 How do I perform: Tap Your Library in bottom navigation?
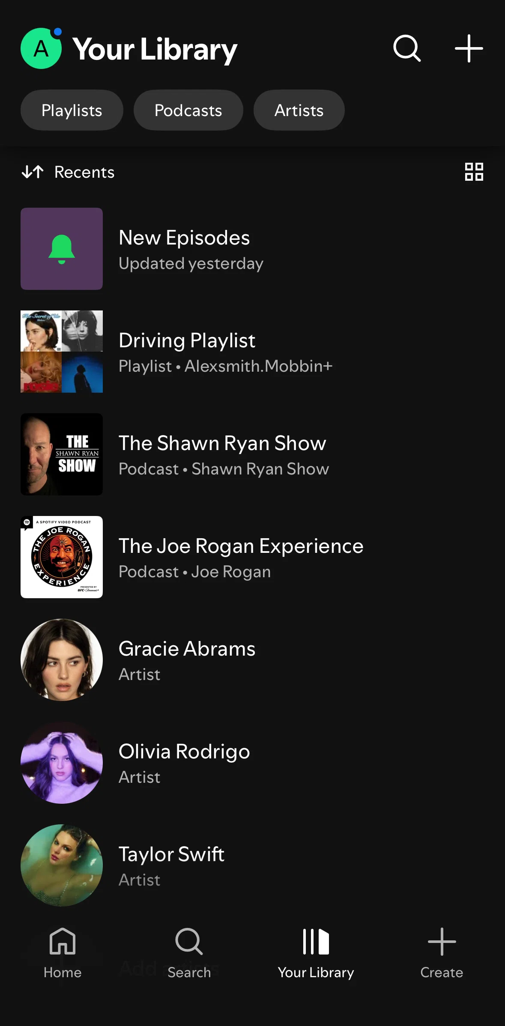[x=316, y=954]
